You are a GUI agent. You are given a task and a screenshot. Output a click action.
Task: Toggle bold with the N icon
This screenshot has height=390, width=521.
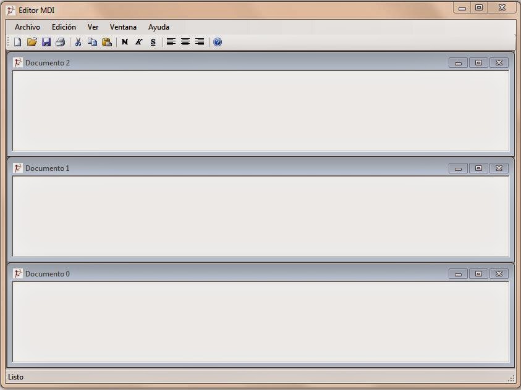(125, 42)
